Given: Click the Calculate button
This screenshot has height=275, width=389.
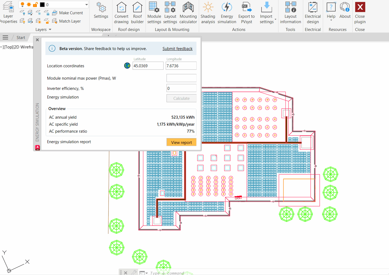Looking at the screenshot, I should click(182, 98).
